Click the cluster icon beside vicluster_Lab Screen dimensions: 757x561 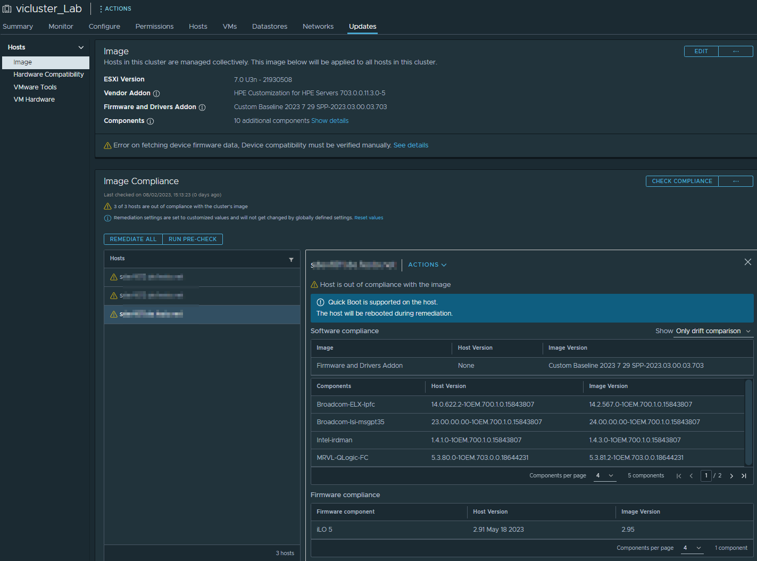pos(7,9)
